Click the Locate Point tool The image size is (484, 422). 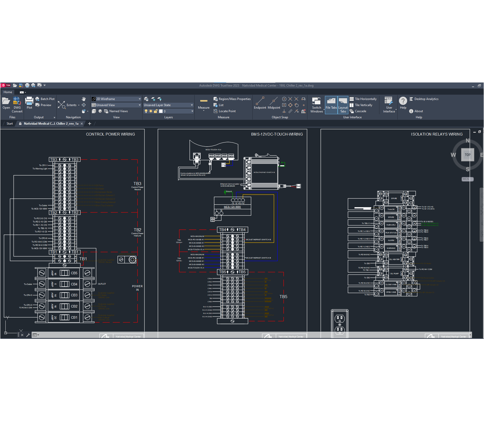tap(225, 111)
